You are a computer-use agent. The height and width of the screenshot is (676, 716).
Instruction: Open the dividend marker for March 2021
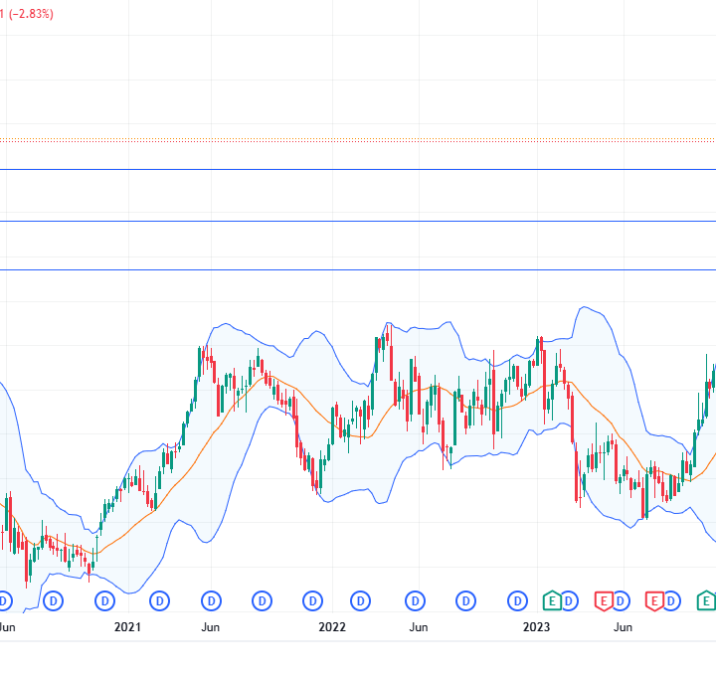coord(159,601)
